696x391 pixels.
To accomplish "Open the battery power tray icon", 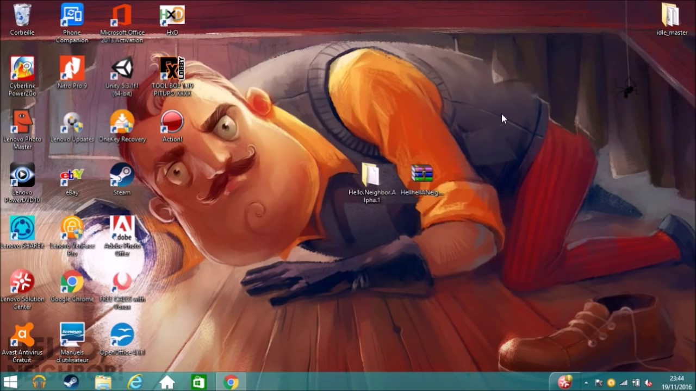I will point(636,383).
